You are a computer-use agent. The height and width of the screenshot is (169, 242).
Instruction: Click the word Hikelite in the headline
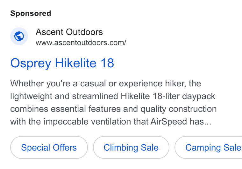(x=76, y=63)
